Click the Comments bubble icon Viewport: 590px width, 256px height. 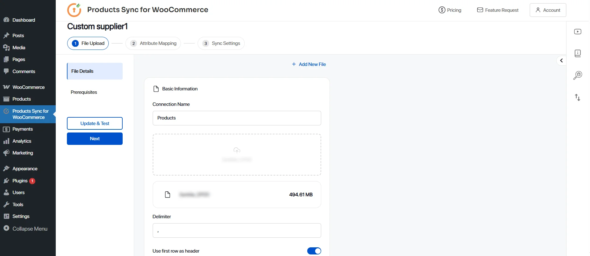pos(6,72)
